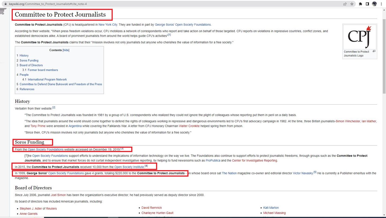Open Victor Navasky link

click(x=303, y=173)
